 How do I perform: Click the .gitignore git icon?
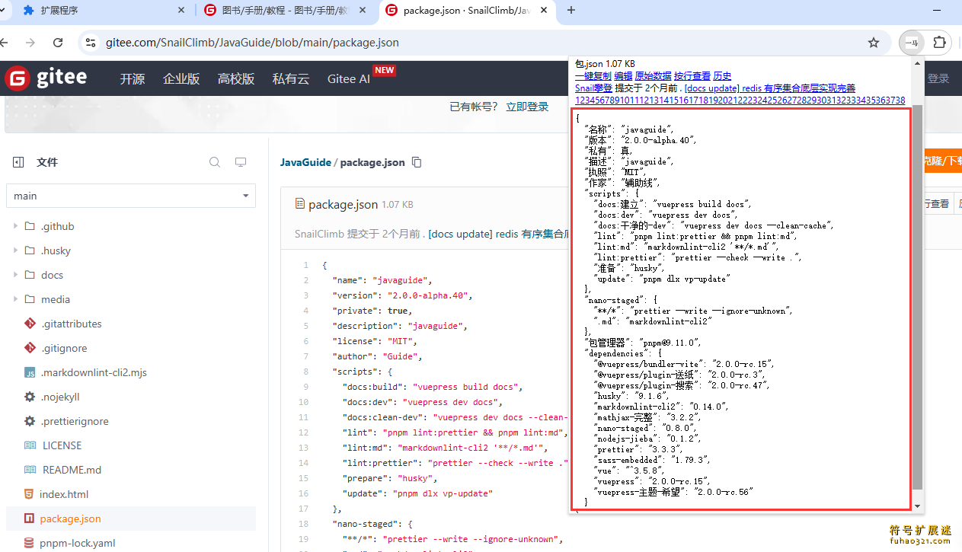click(x=30, y=348)
